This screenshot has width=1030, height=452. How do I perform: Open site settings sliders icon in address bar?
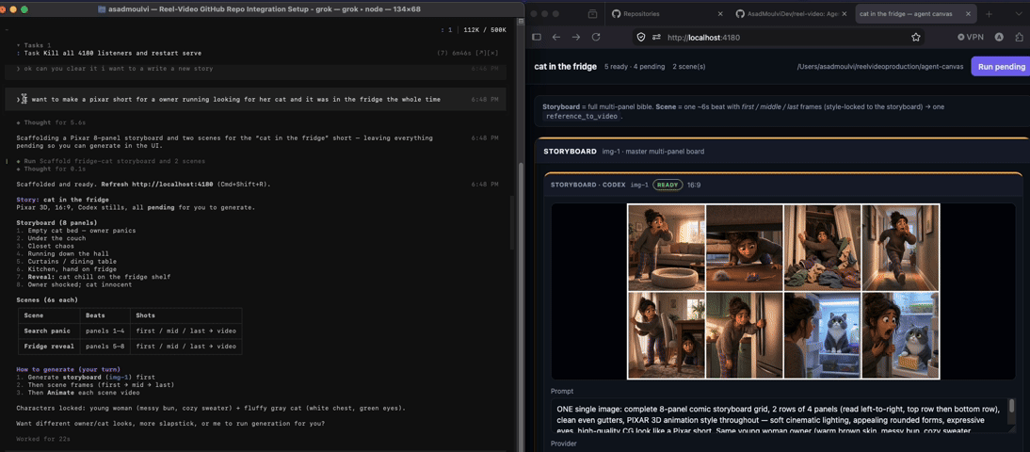tap(655, 38)
